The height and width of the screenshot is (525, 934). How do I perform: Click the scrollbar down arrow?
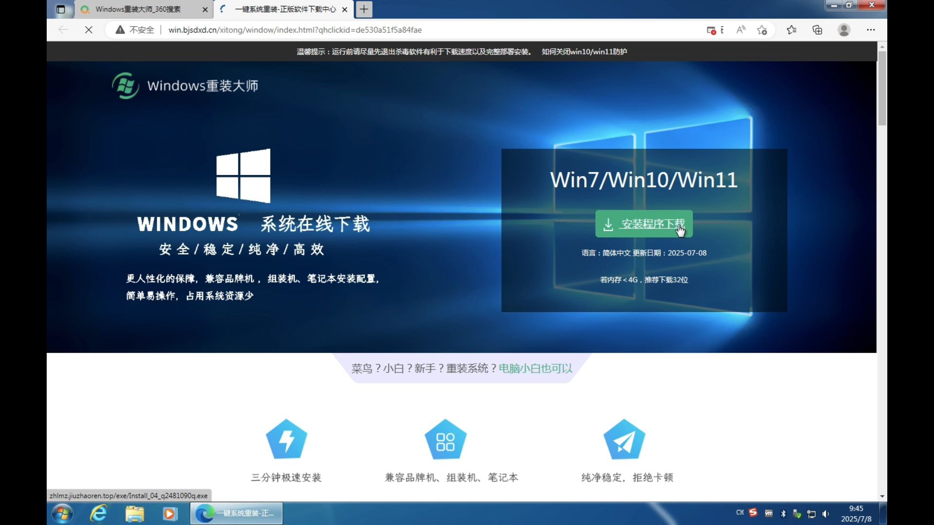tap(882, 496)
